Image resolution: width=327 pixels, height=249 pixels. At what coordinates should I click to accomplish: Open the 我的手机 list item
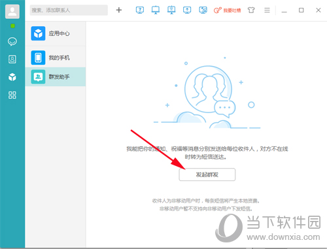[56, 58]
